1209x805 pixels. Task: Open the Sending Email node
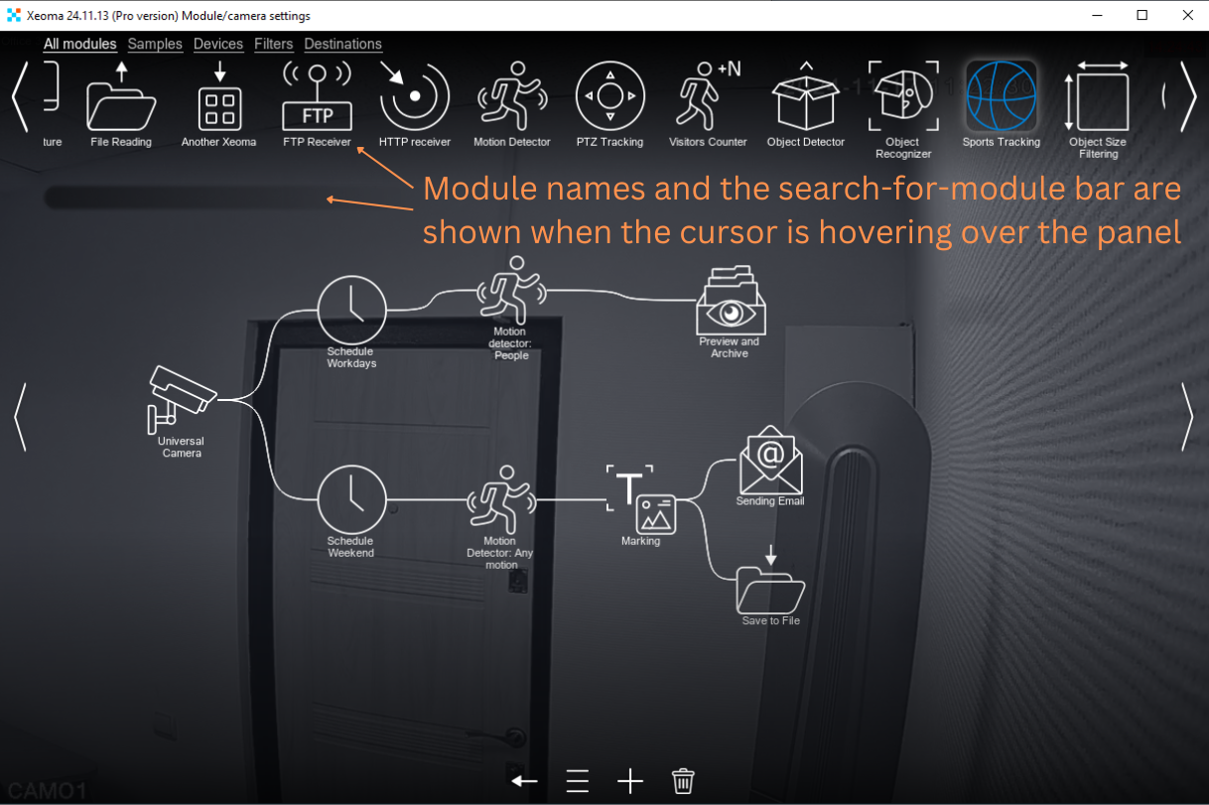(x=770, y=460)
